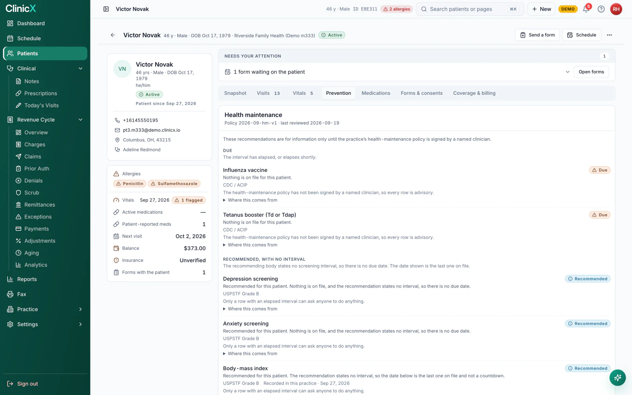Open the more options ellipsis menu
The image size is (632, 395).
coord(609,35)
